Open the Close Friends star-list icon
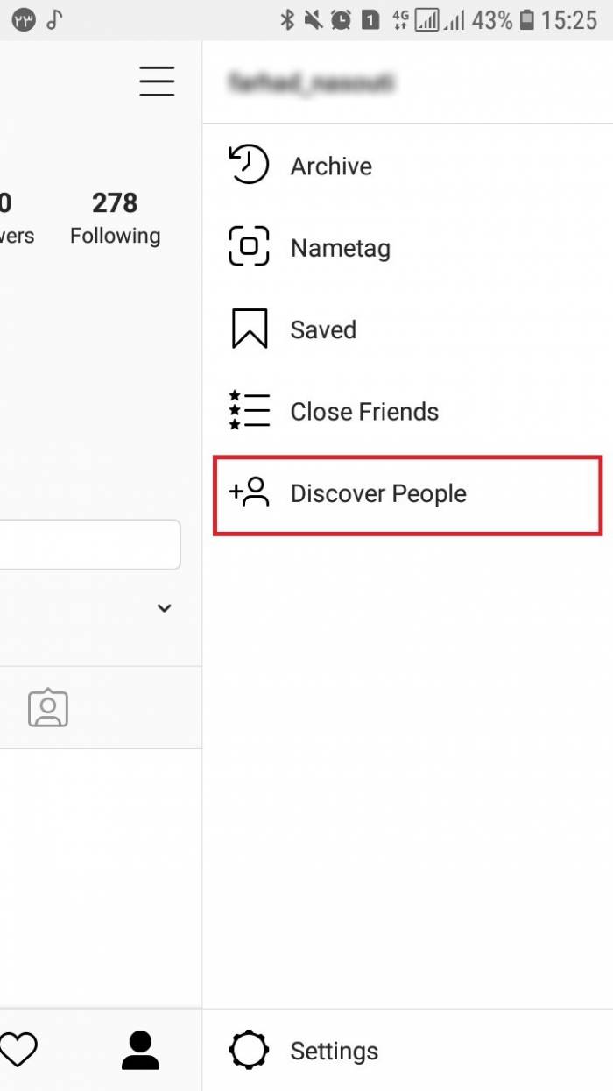The height and width of the screenshot is (1091, 613). 249,411
